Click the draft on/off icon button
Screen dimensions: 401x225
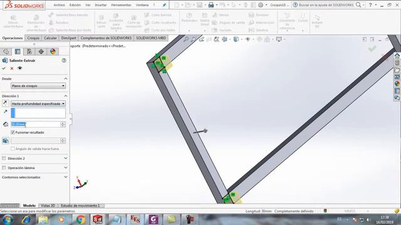tap(6, 141)
